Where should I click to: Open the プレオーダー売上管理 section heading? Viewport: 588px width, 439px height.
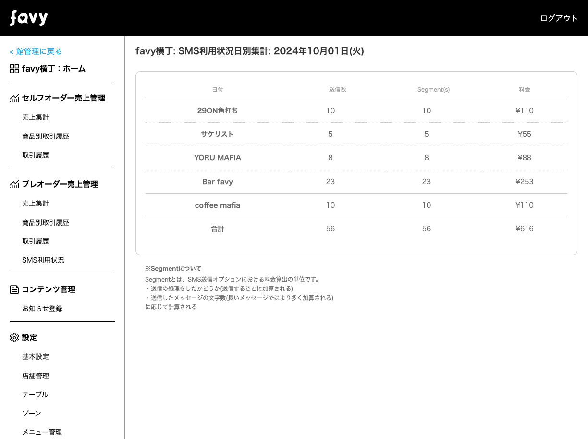pyautogui.click(x=60, y=184)
